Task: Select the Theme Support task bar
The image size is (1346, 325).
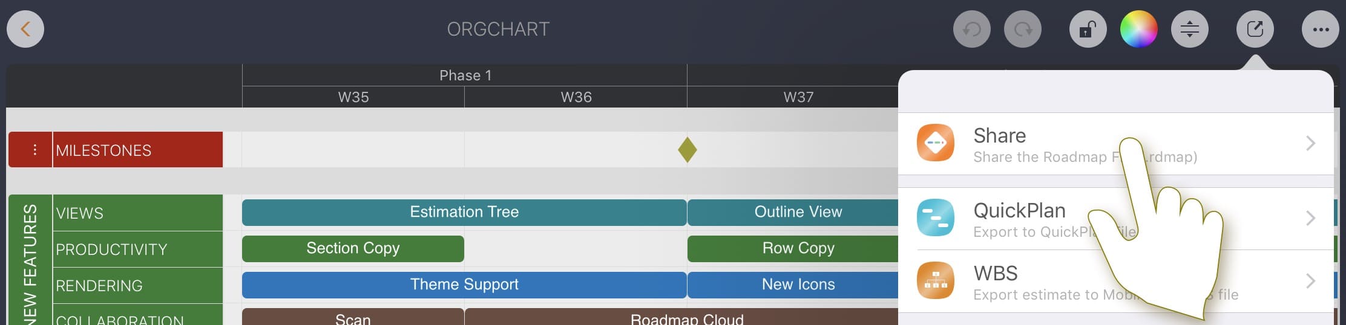Action: [464, 285]
